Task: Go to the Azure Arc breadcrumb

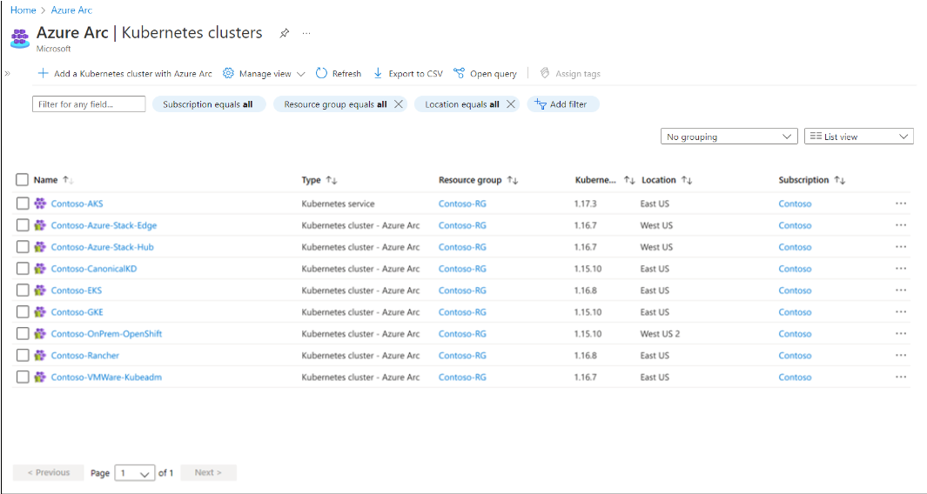Action: (71, 10)
